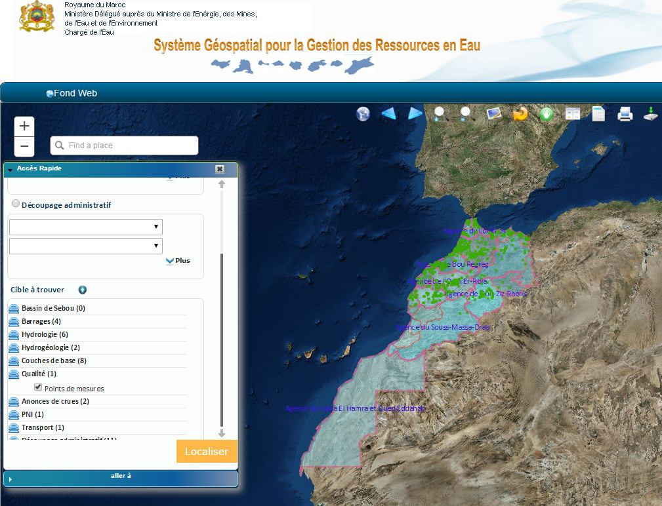Image resolution: width=662 pixels, height=506 pixels.
Task: Print the map with printer icon
Action: [x=625, y=114]
